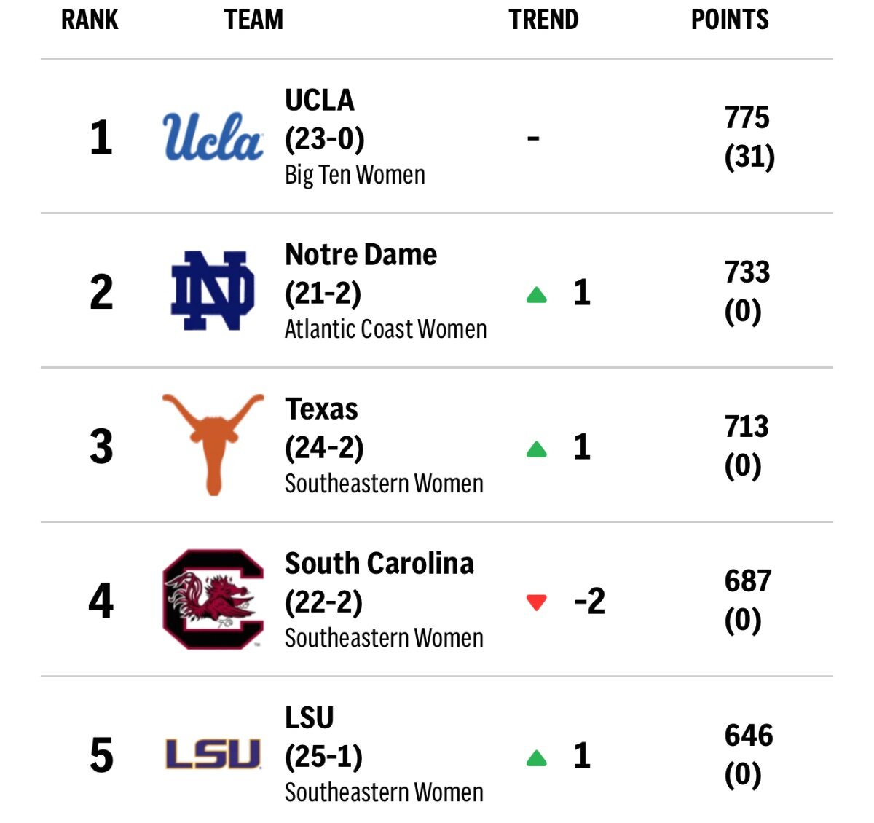
Task: Click the LSU logo
Action: 213,755
